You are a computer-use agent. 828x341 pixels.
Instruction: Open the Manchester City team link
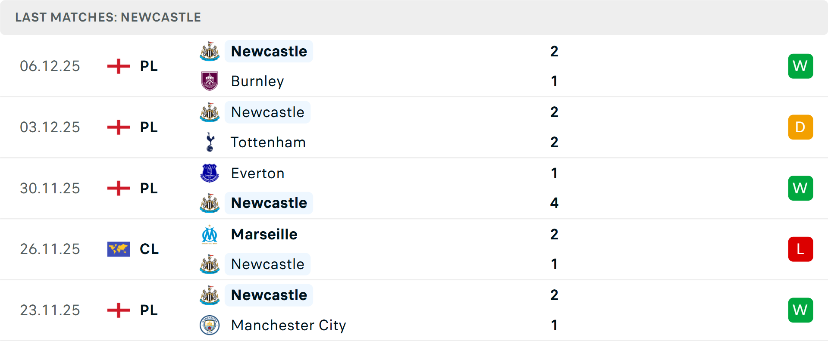pos(288,325)
